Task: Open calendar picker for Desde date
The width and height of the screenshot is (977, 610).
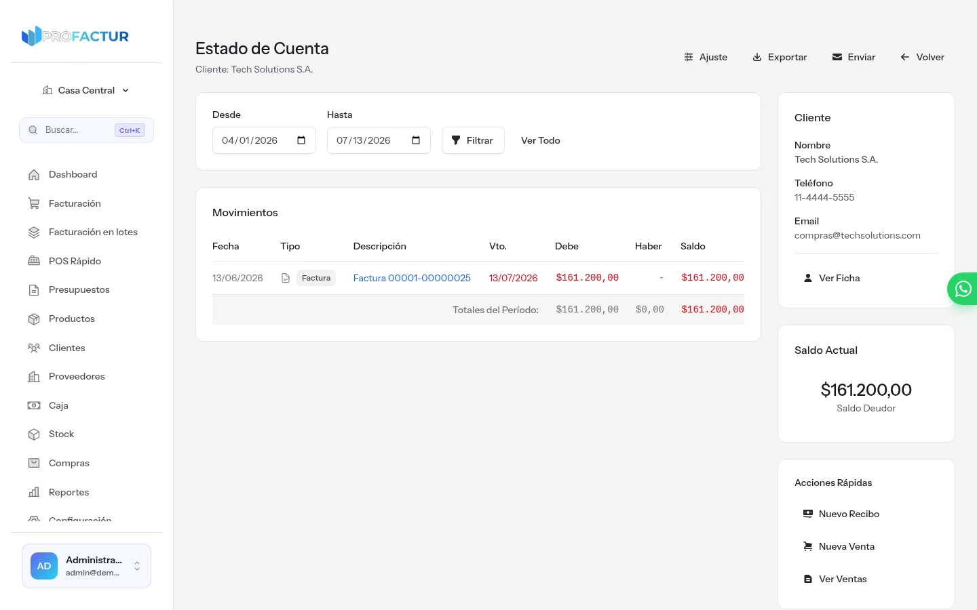Action: 301,140
